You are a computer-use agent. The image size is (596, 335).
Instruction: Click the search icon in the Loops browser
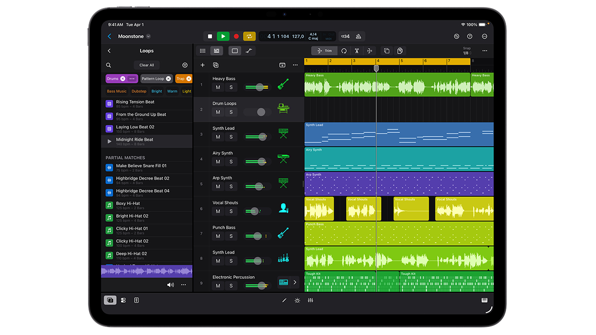tap(109, 65)
